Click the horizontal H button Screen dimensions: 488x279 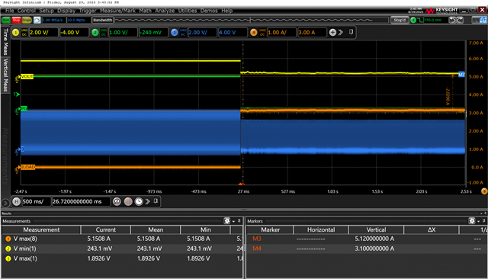pyautogui.click(x=17, y=201)
